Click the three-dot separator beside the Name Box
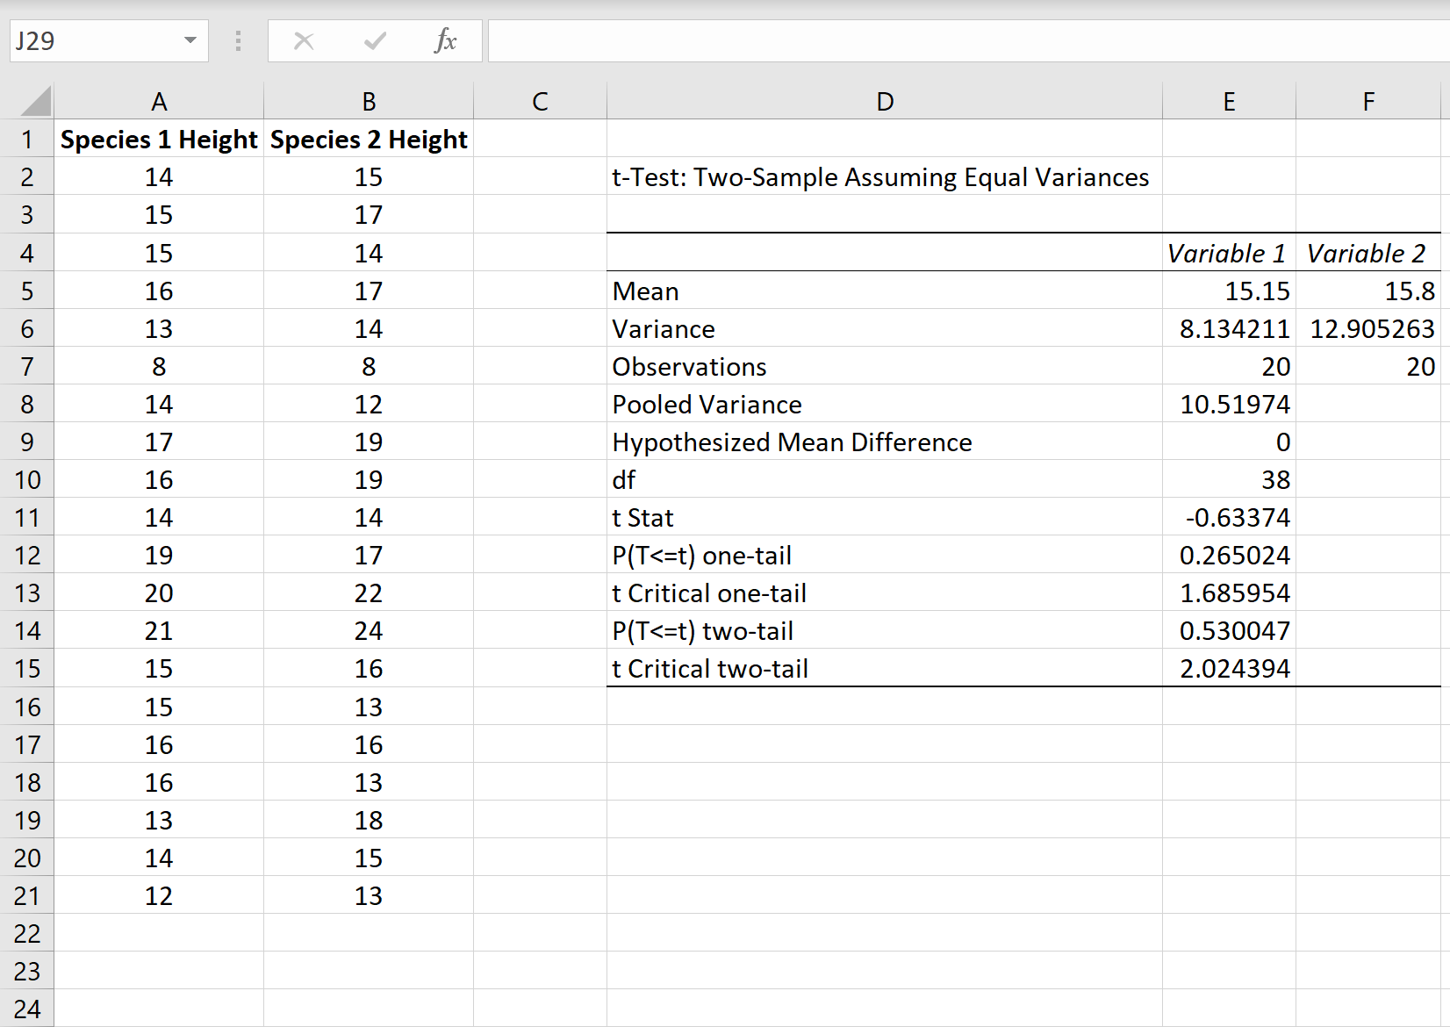1450x1027 pixels. tap(237, 40)
